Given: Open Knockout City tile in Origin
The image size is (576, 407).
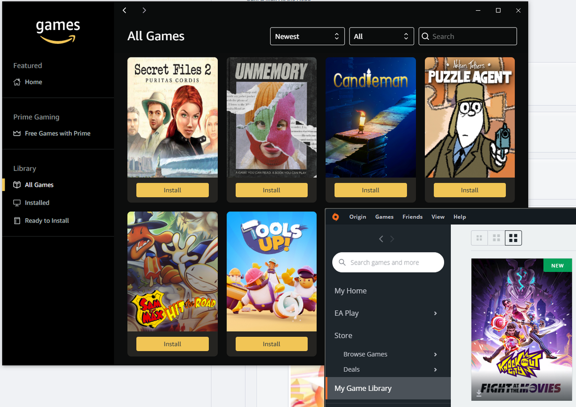Looking at the screenshot, I should tap(522, 330).
